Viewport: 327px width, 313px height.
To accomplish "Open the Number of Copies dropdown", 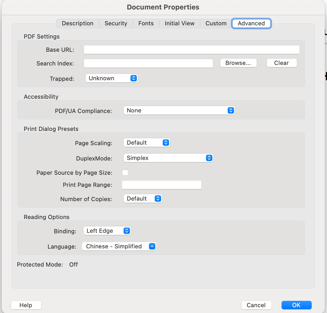I will 143,199.
